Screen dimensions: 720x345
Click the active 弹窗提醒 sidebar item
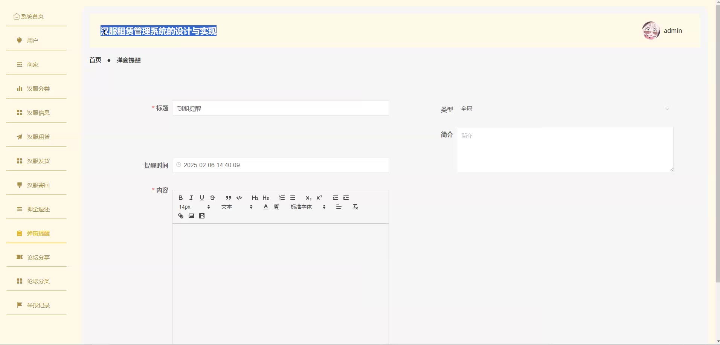(x=36, y=233)
